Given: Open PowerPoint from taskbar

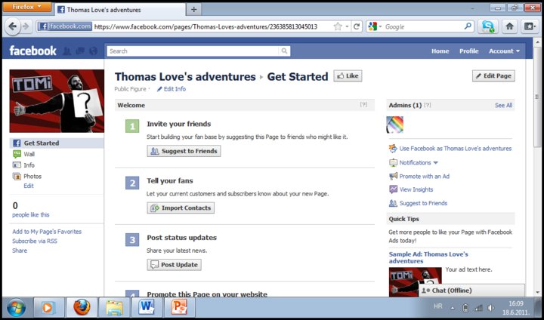Looking at the screenshot, I should coord(179,308).
